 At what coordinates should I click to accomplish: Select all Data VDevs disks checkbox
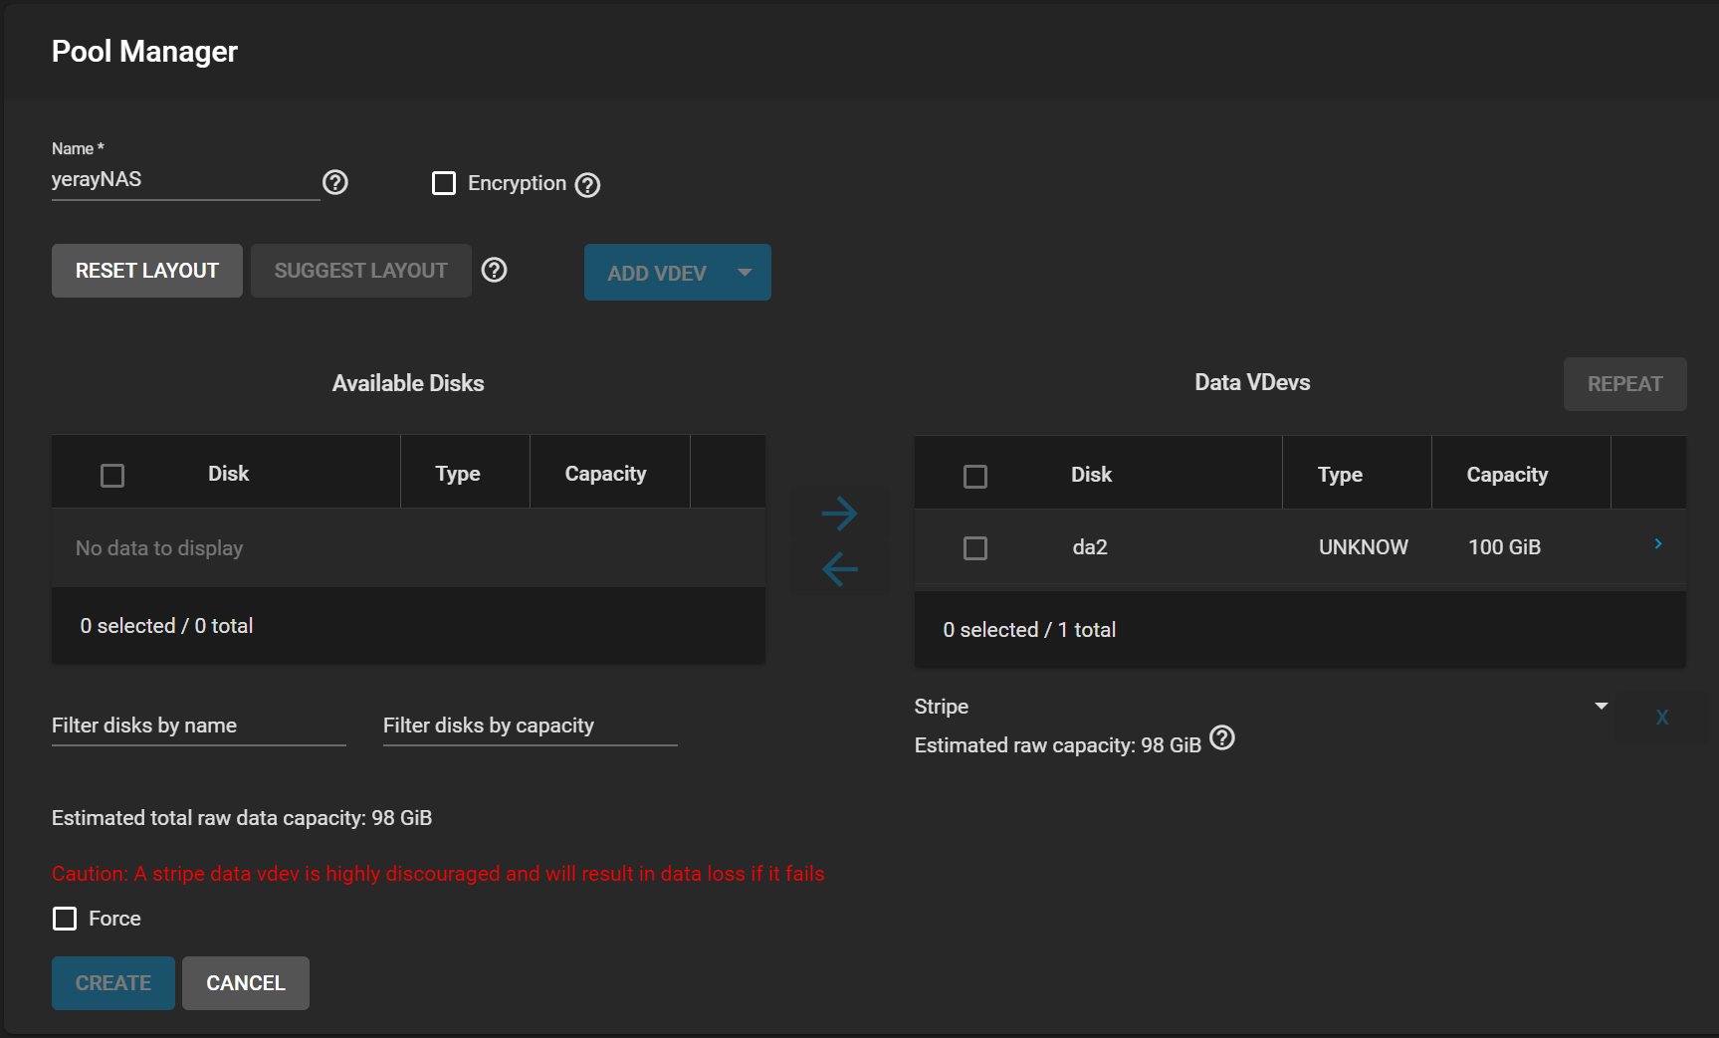[x=975, y=477]
